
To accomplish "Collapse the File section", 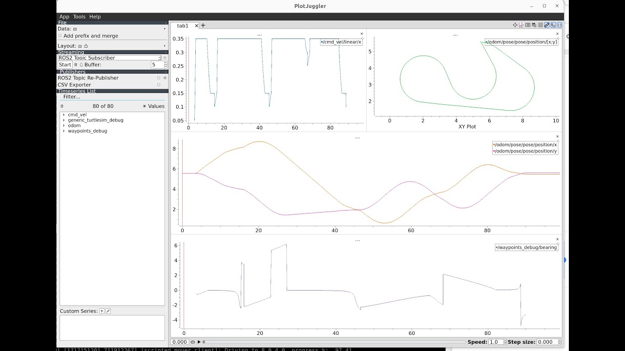I will (166, 23).
